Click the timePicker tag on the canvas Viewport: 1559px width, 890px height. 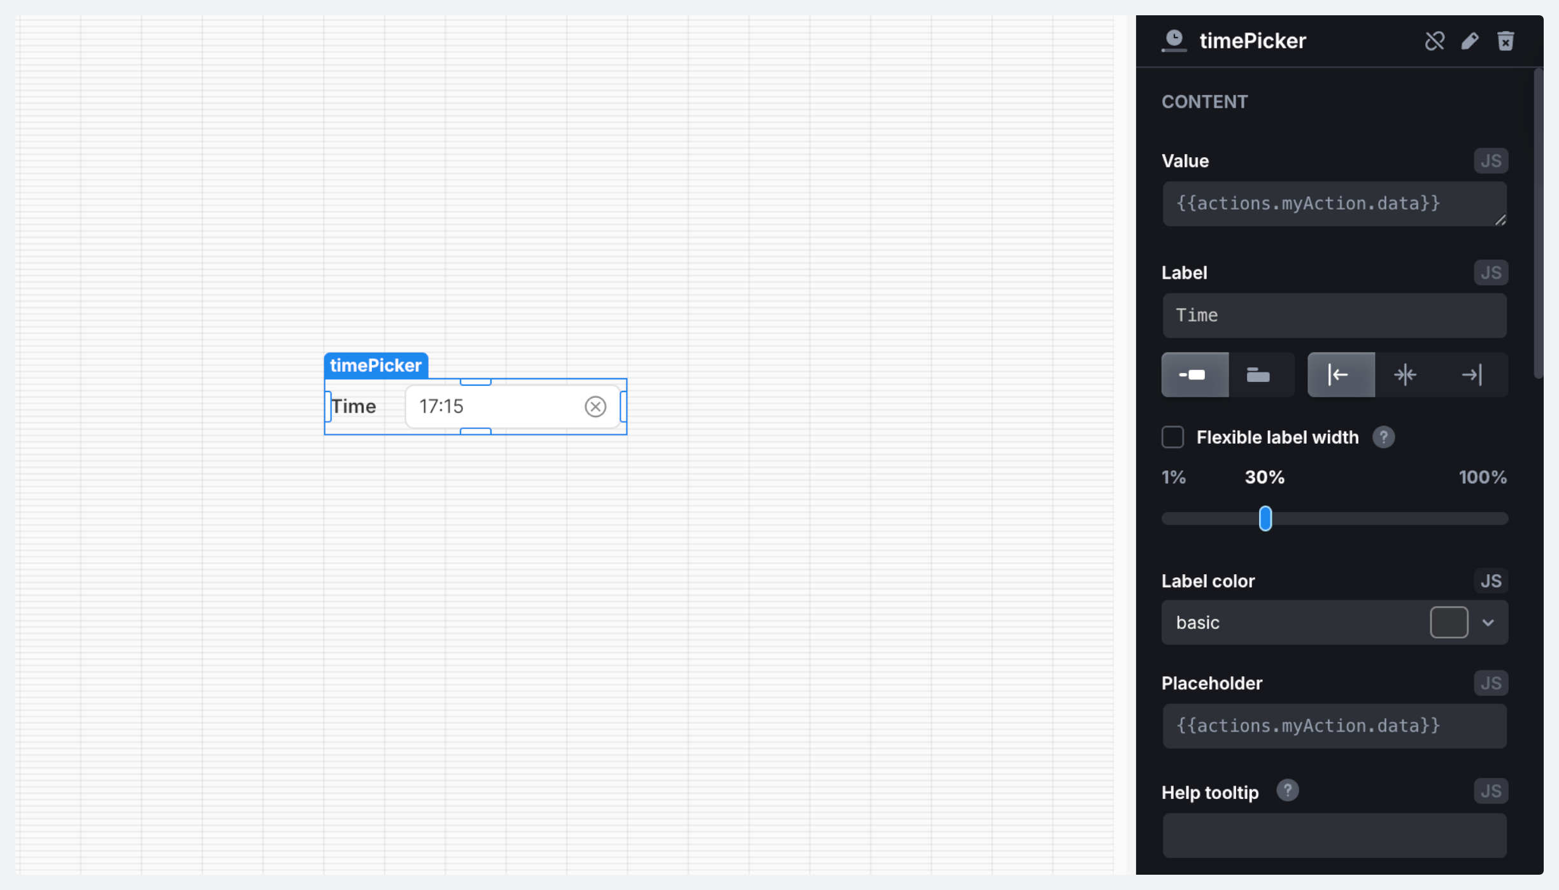pos(376,365)
